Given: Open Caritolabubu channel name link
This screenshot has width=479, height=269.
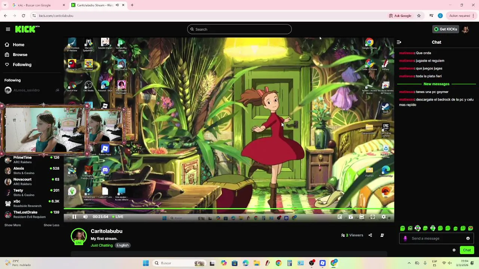Looking at the screenshot, I should click(107, 231).
